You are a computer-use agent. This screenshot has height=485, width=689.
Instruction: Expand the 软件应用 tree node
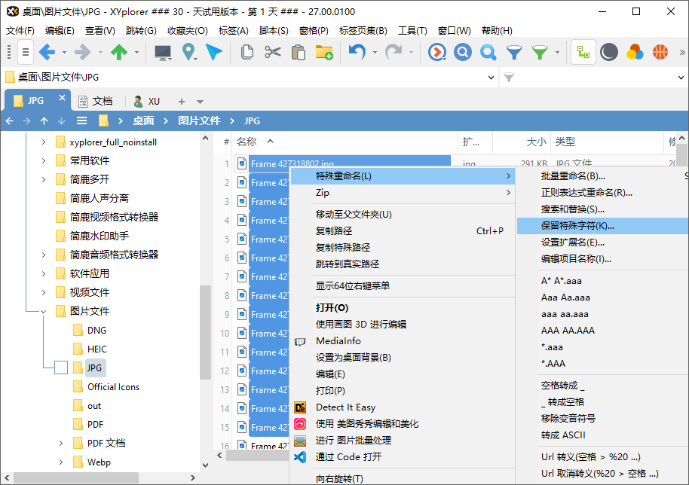[x=44, y=273]
